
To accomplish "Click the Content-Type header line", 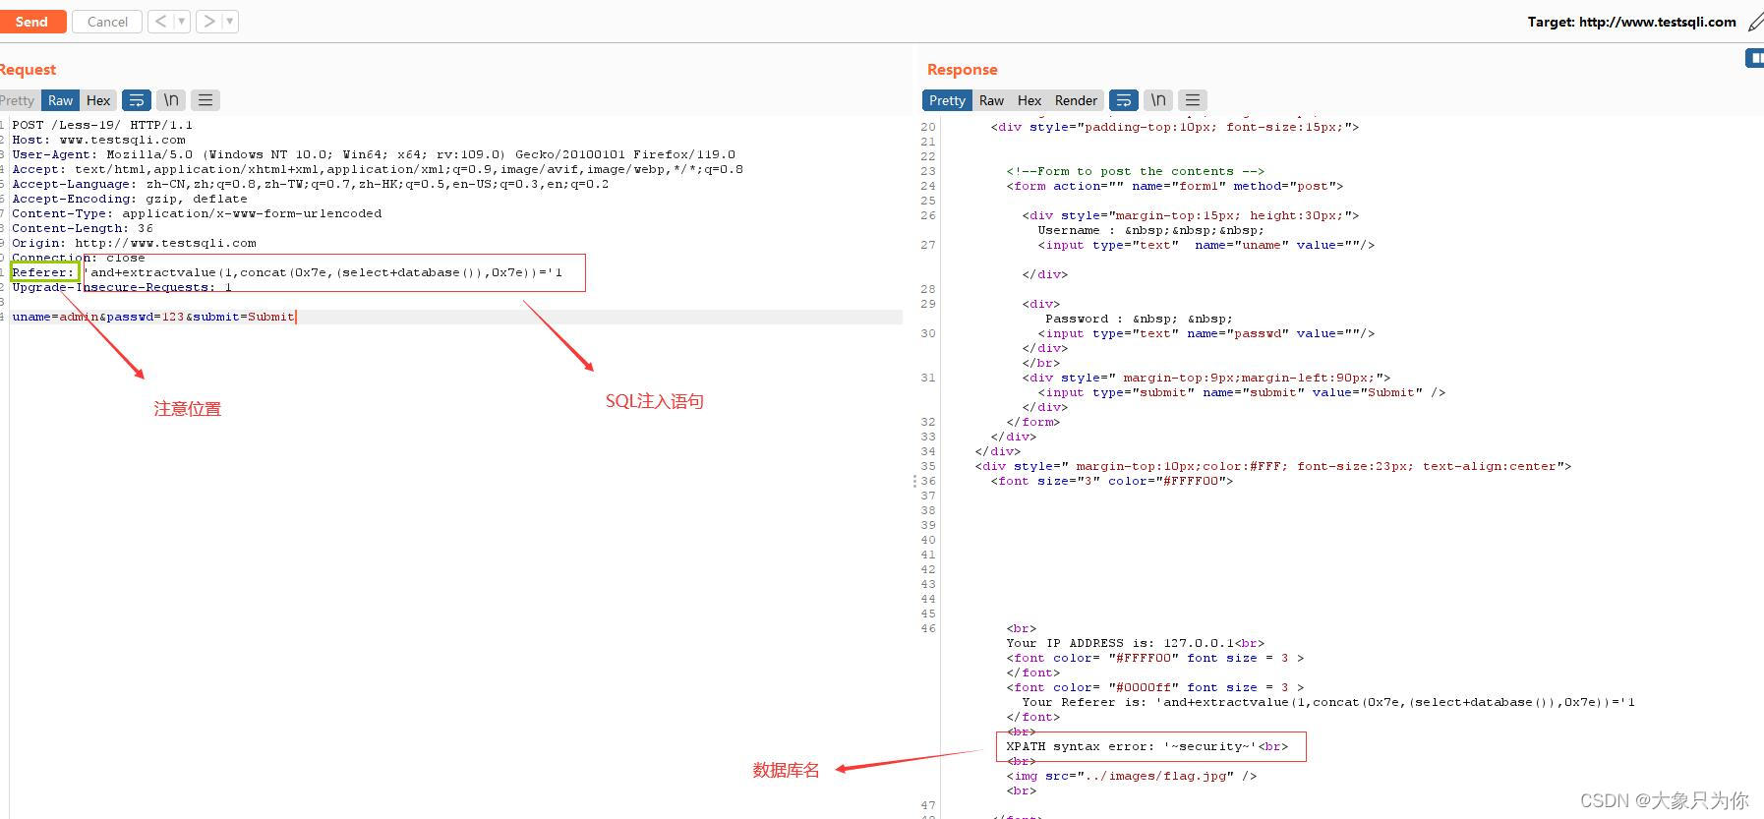I will click(x=197, y=213).
